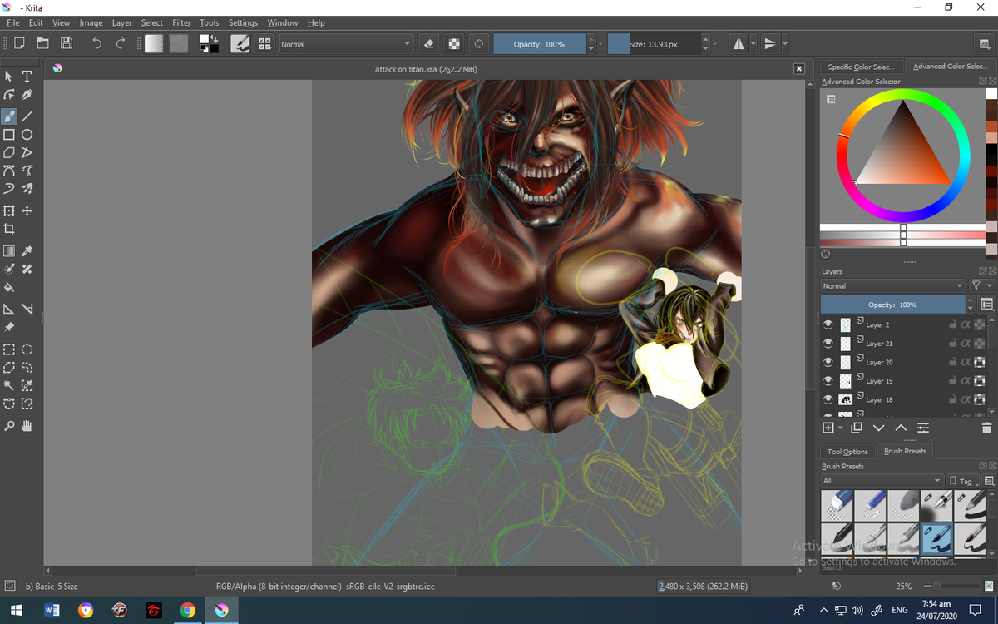Image resolution: width=998 pixels, height=624 pixels.
Task: Activate the Zoom tool
Action: [x=9, y=426]
